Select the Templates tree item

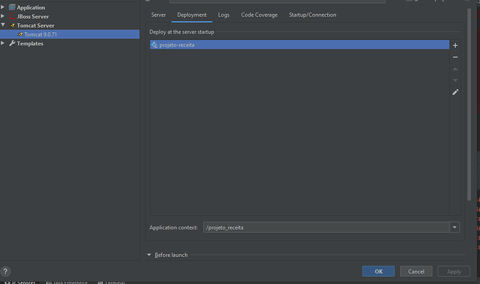pos(30,43)
